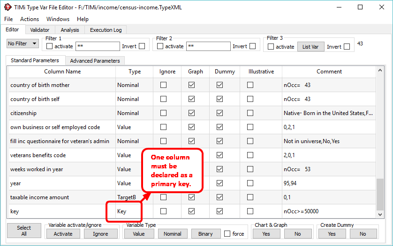The height and width of the screenshot is (246, 393).
Task: Sort by the Column Name header
Action: click(x=62, y=72)
